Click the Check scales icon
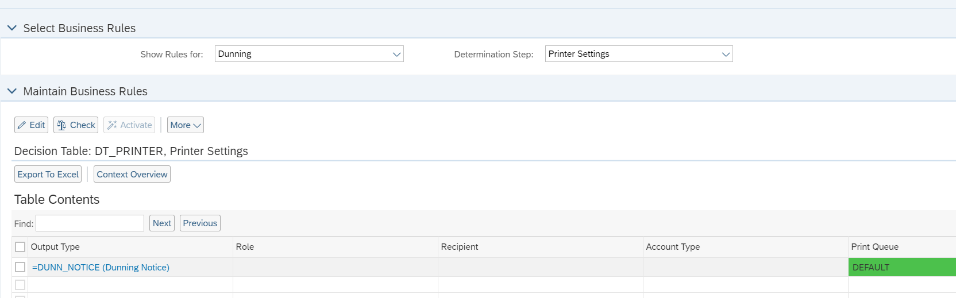 (x=61, y=125)
